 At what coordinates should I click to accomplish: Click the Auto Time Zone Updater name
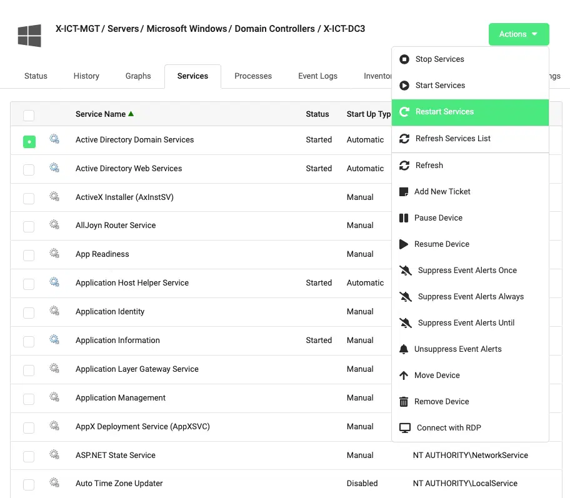[x=119, y=484]
